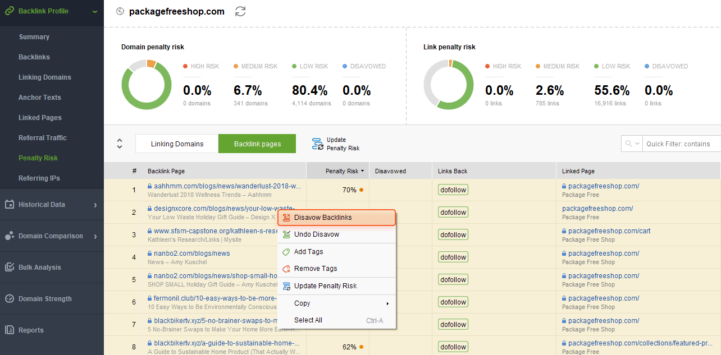Click the 16,916 links low risk value
Screen dimensions: 721x355
(610, 103)
